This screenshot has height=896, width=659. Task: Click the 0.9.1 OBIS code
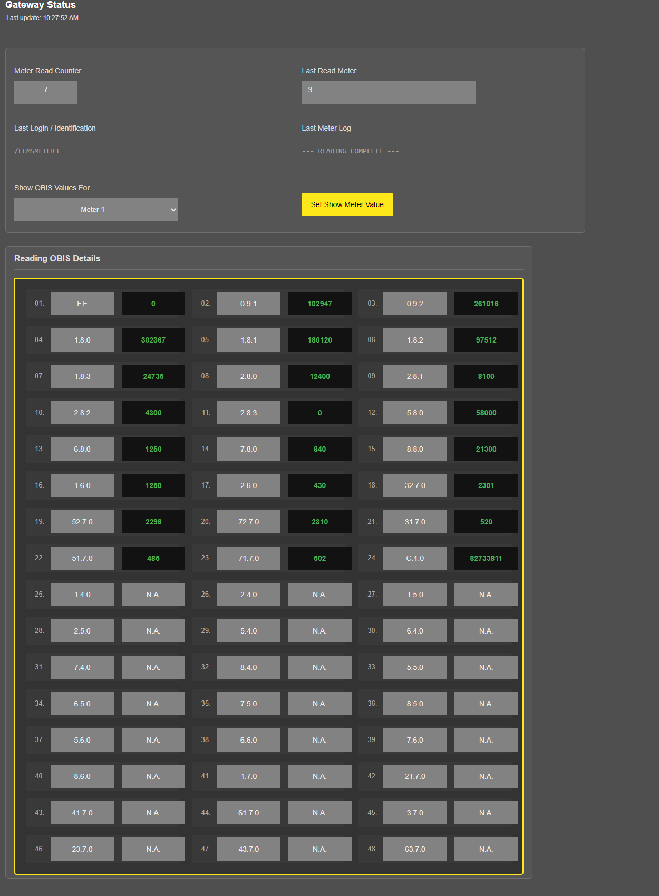pyautogui.click(x=249, y=304)
